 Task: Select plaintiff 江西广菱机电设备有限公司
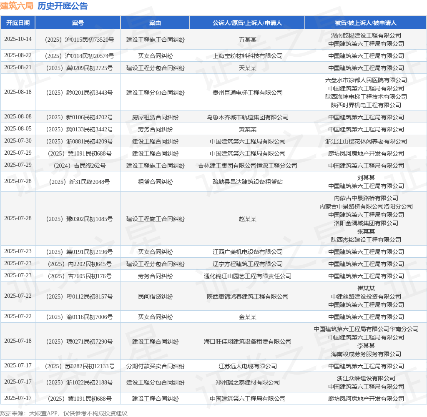248,252
